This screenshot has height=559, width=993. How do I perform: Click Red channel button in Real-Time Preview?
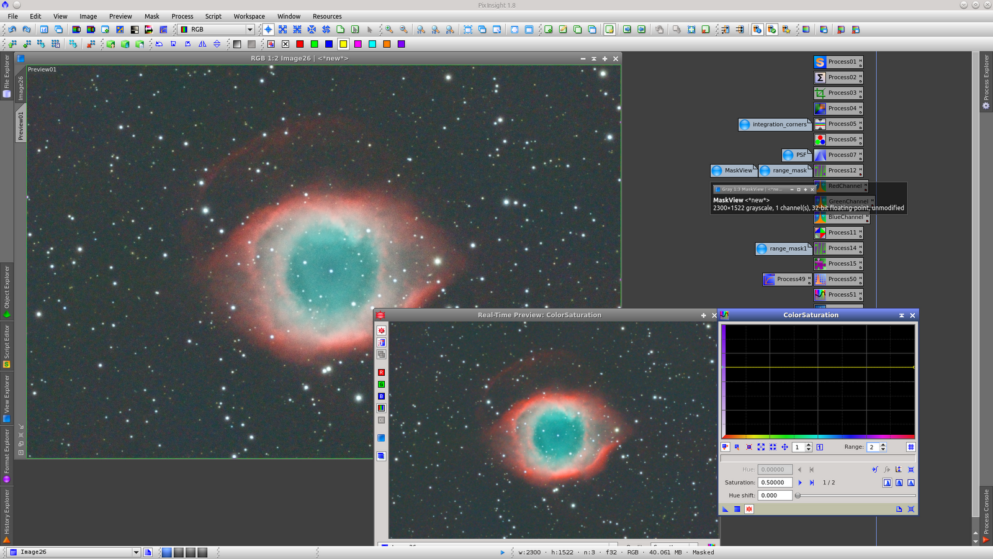click(x=381, y=373)
